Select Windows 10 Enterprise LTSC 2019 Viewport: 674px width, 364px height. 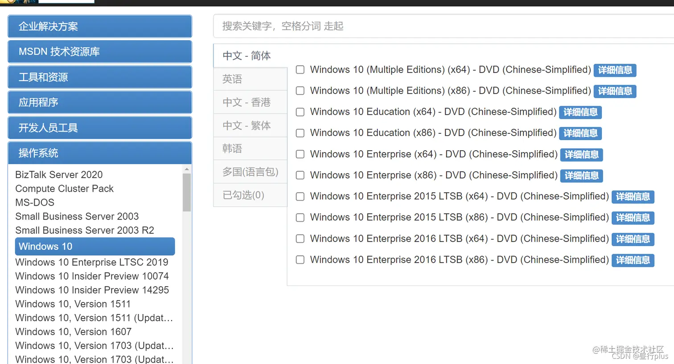coord(92,262)
